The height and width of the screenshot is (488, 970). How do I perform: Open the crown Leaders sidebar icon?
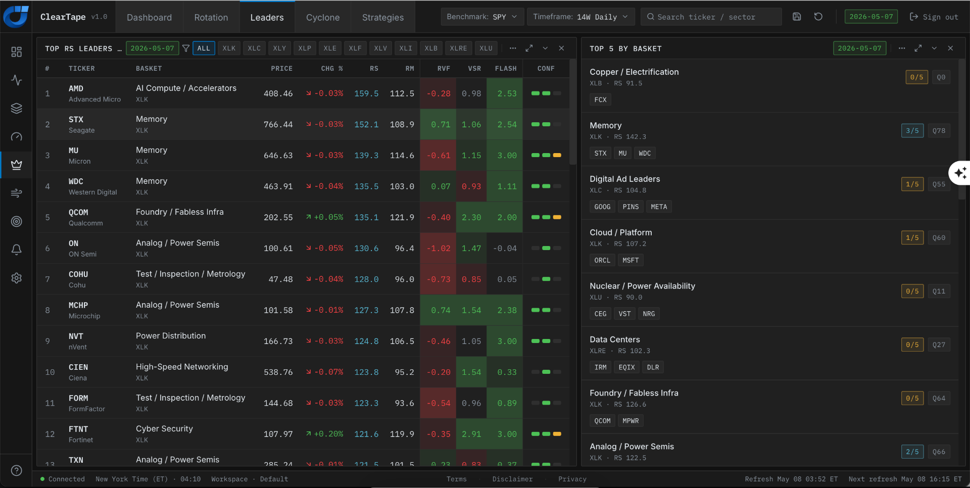pyautogui.click(x=17, y=165)
